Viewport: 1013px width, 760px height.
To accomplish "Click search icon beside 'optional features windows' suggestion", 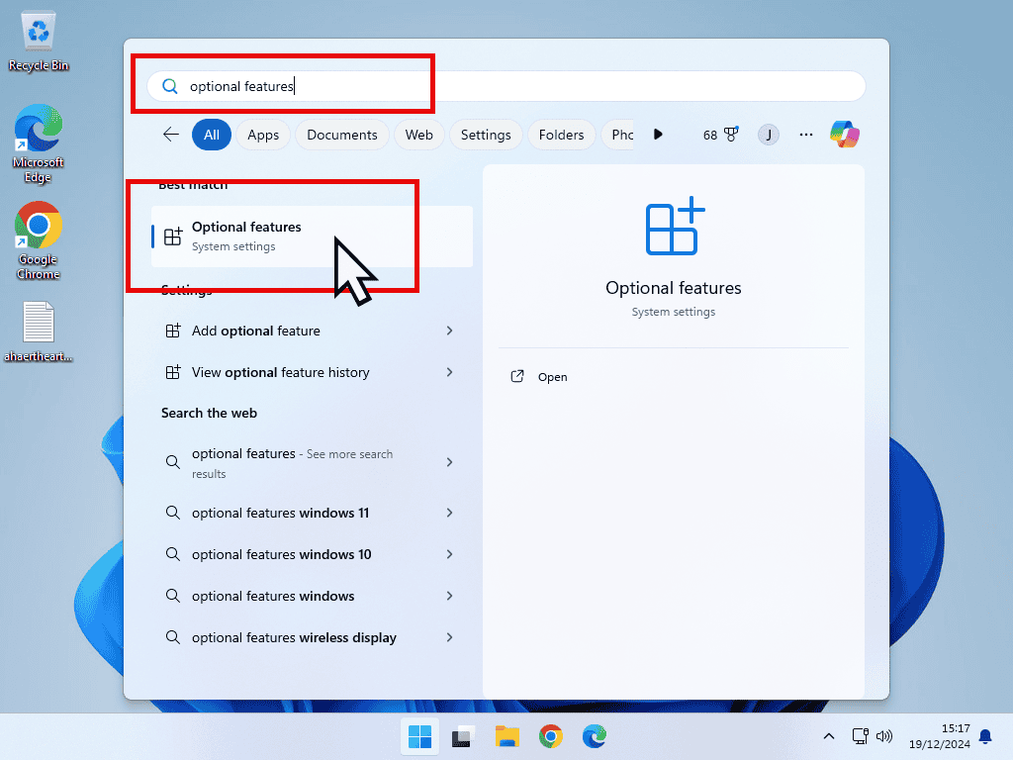I will [172, 596].
